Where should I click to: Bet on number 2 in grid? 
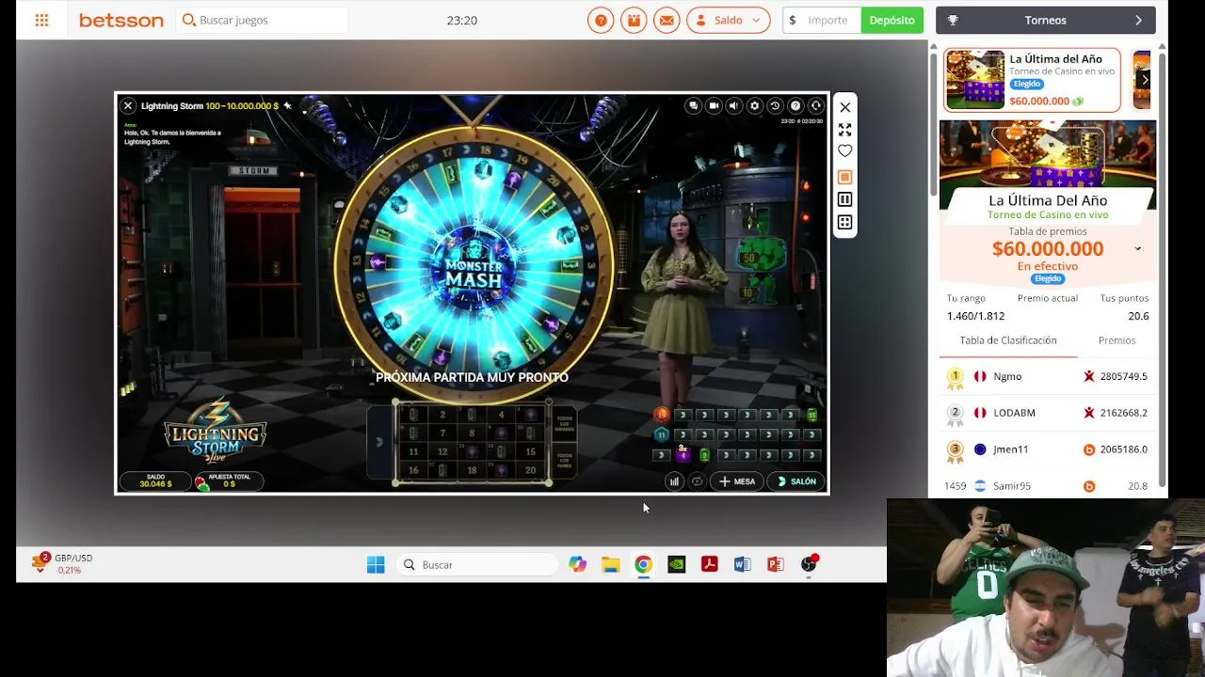[442, 415]
